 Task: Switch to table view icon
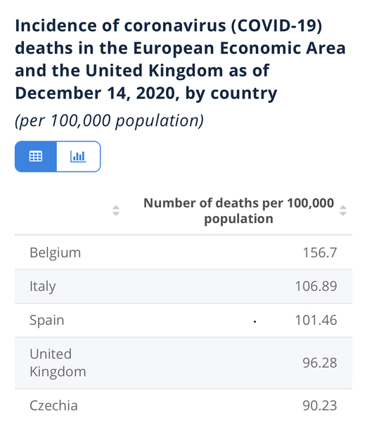[36, 156]
